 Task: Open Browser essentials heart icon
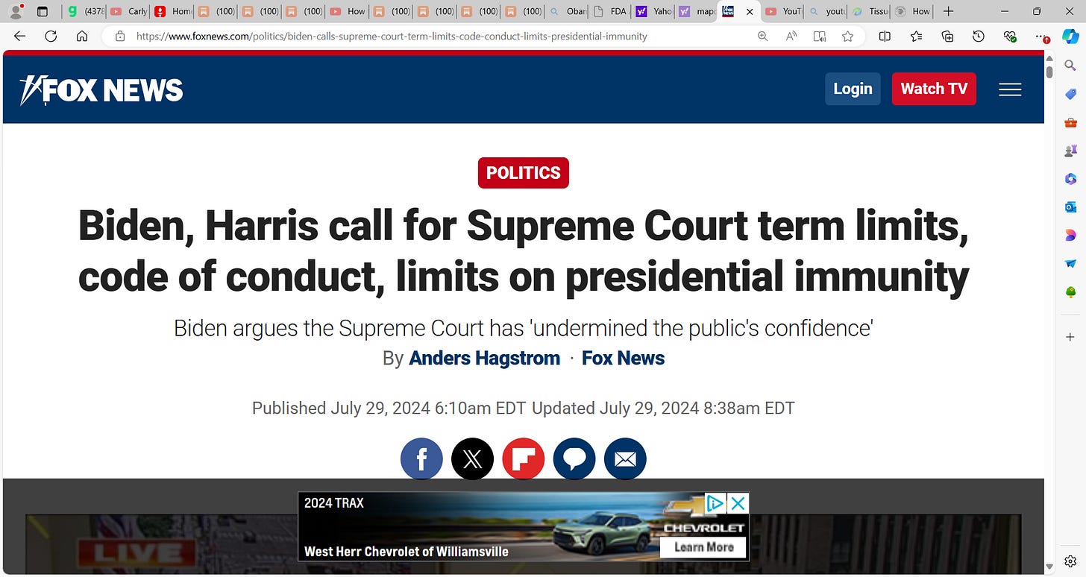pyautogui.click(x=1010, y=37)
